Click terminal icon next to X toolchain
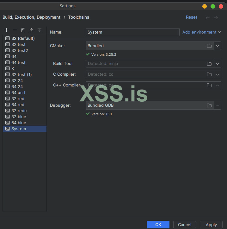The height and width of the screenshot is (229, 227). (x=8, y=68)
